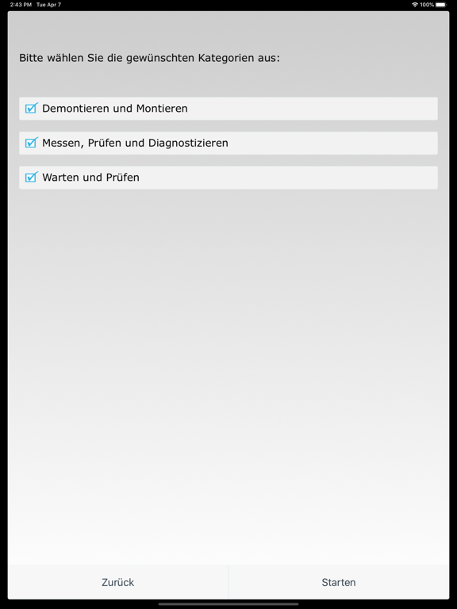This screenshot has width=457, height=609.
Task: Click the divider between Zurück and Starten
Action: pyautogui.click(x=228, y=582)
